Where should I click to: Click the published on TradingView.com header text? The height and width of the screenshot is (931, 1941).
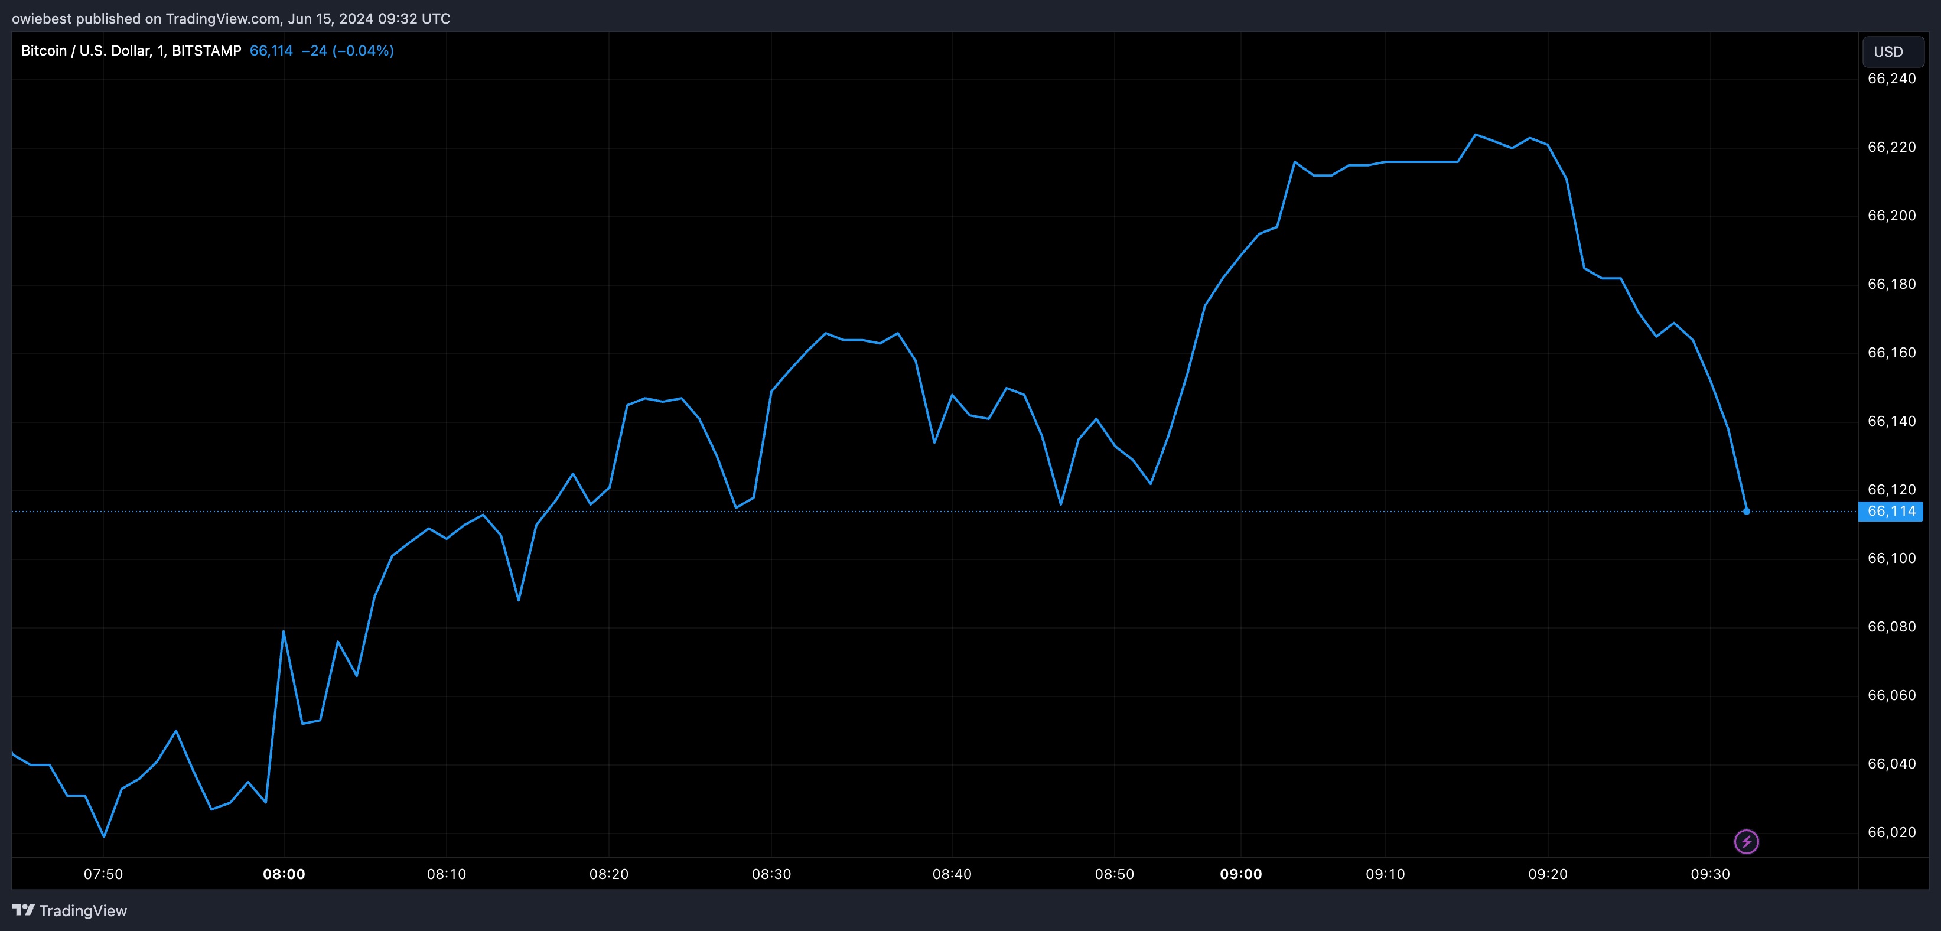(x=232, y=18)
